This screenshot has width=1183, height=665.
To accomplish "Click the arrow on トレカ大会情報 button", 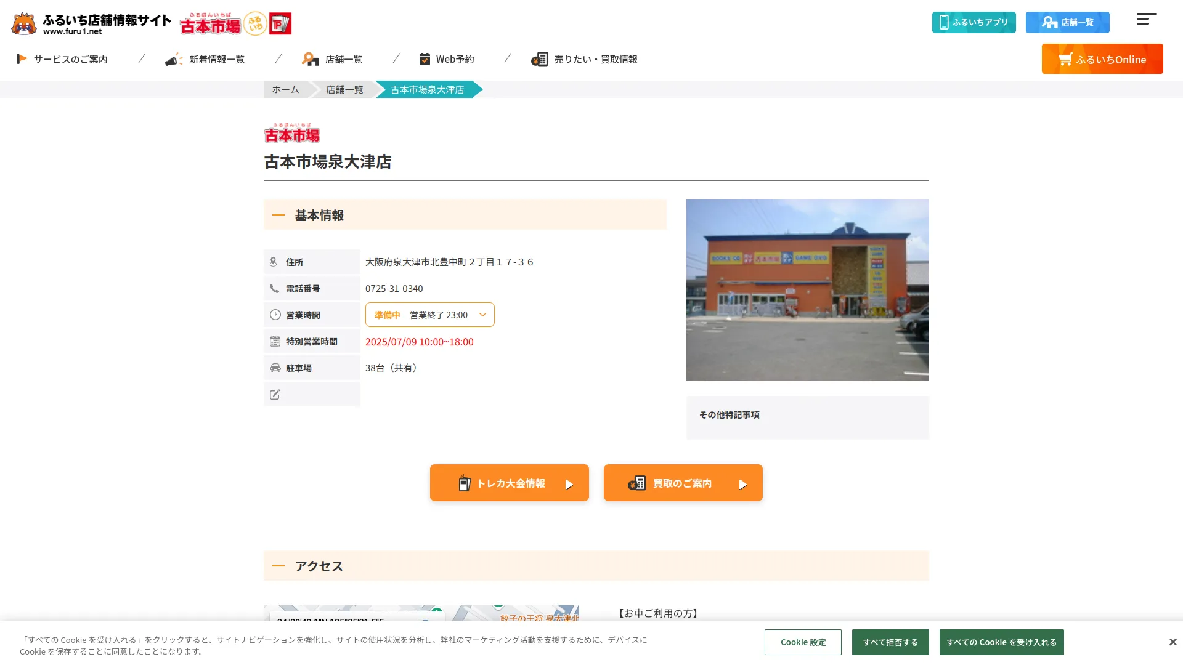I will point(569,485).
